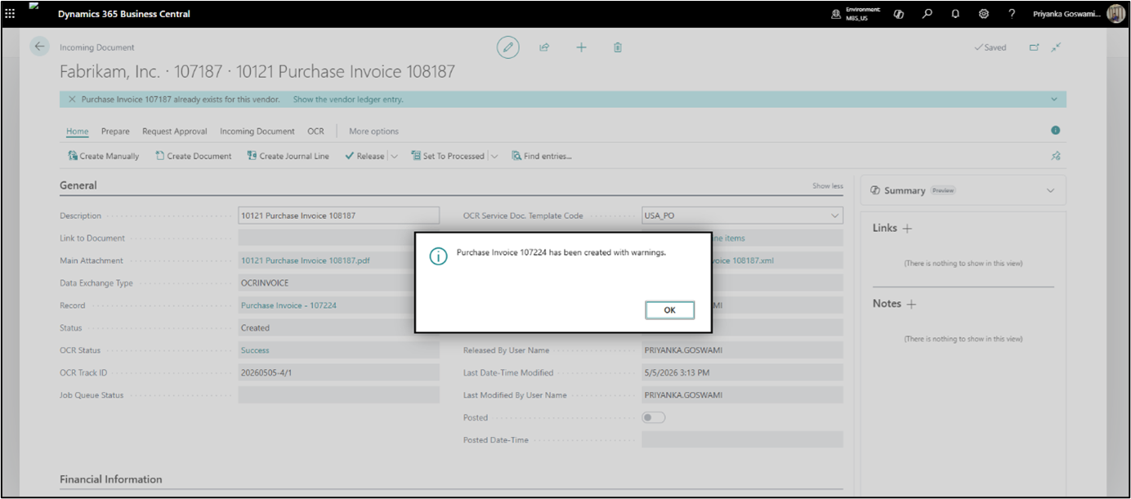Click OK in the dialog

click(x=669, y=310)
